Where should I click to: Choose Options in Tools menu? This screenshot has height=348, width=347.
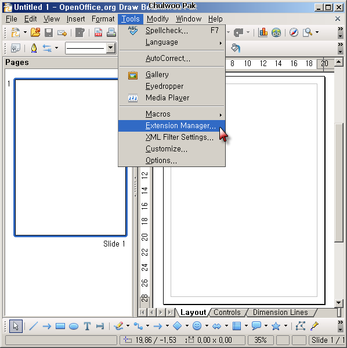click(172, 161)
